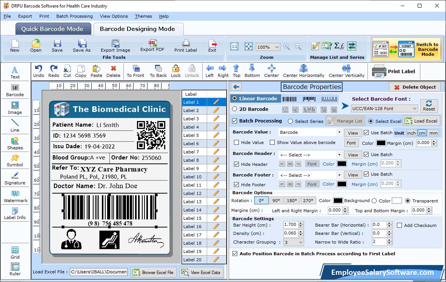446x282 pixels.
Task: Select the Transparent background radio button
Action: pos(408,201)
